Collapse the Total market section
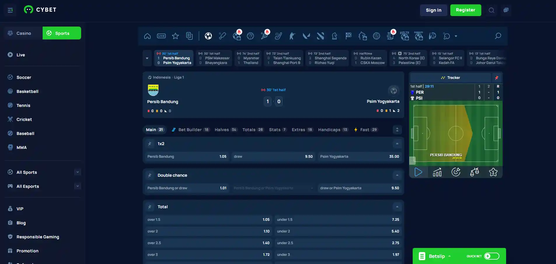Image resolution: width=556 pixels, height=264 pixels. pyautogui.click(x=397, y=207)
